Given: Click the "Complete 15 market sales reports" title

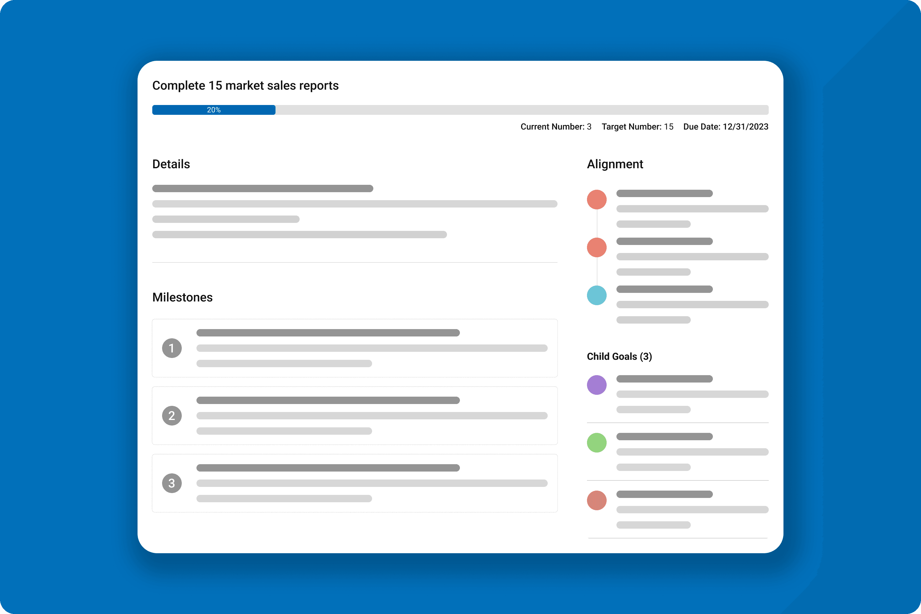Looking at the screenshot, I should coord(246,85).
